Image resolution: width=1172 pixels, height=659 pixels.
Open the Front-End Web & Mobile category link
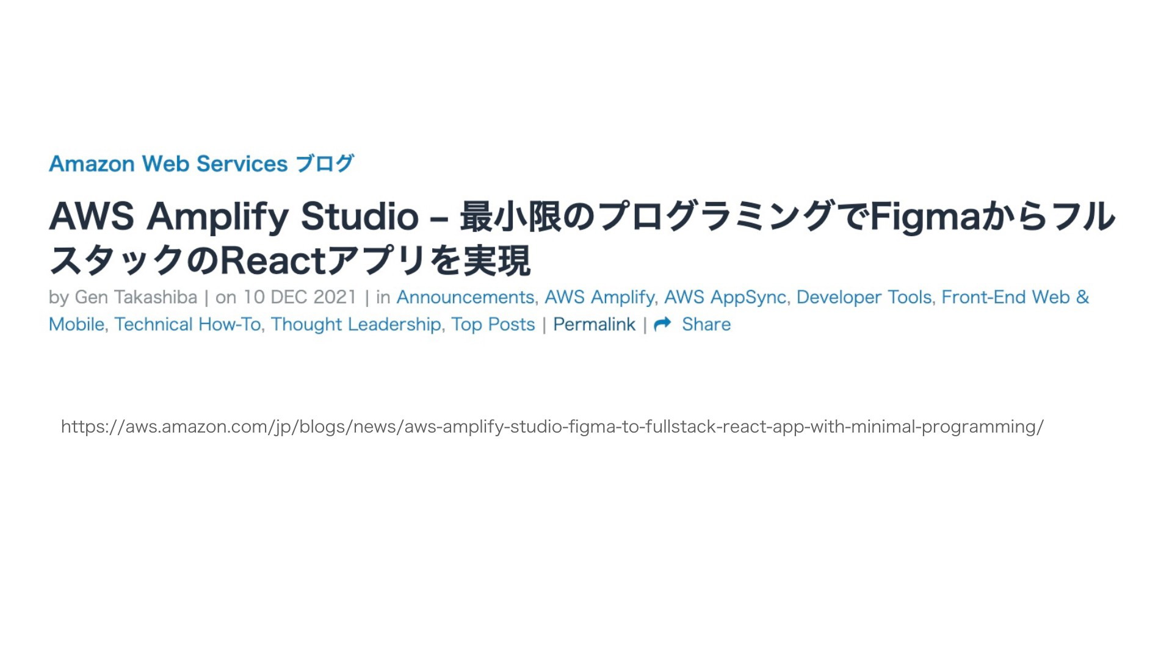click(x=1015, y=297)
